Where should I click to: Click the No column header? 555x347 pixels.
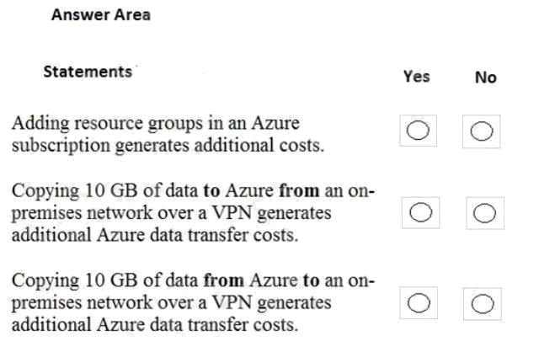(485, 77)
